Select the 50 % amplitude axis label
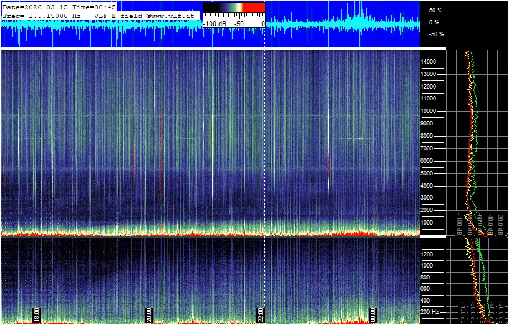The height and width of the screenshot is (325, 509). tap(435, 11)
